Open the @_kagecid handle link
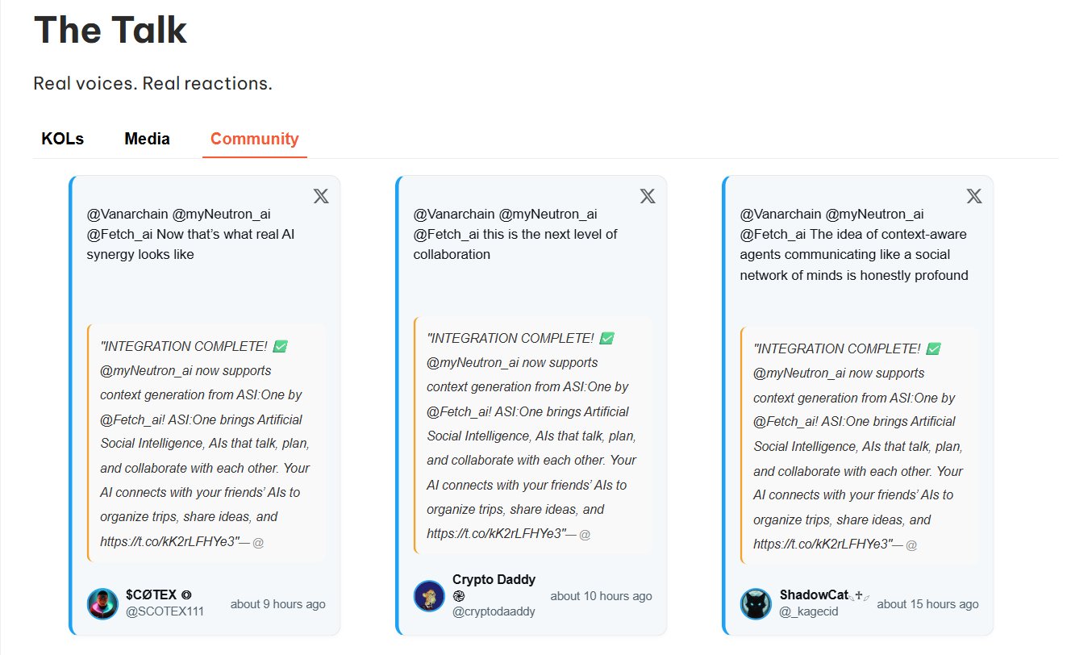 [809, 611]
